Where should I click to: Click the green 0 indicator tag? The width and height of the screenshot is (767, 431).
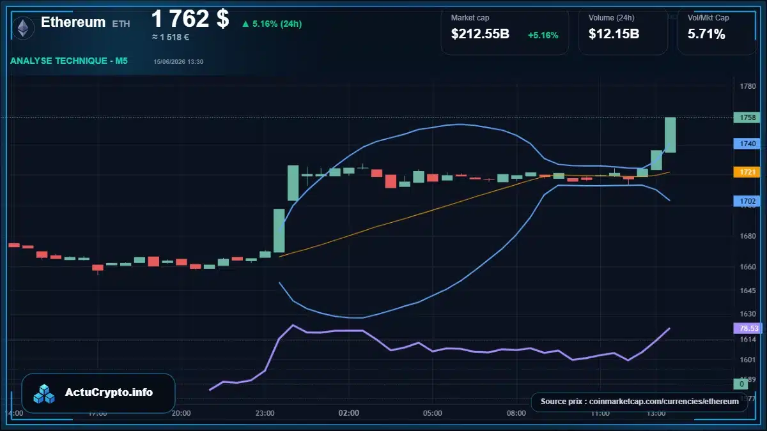(741, 384)
